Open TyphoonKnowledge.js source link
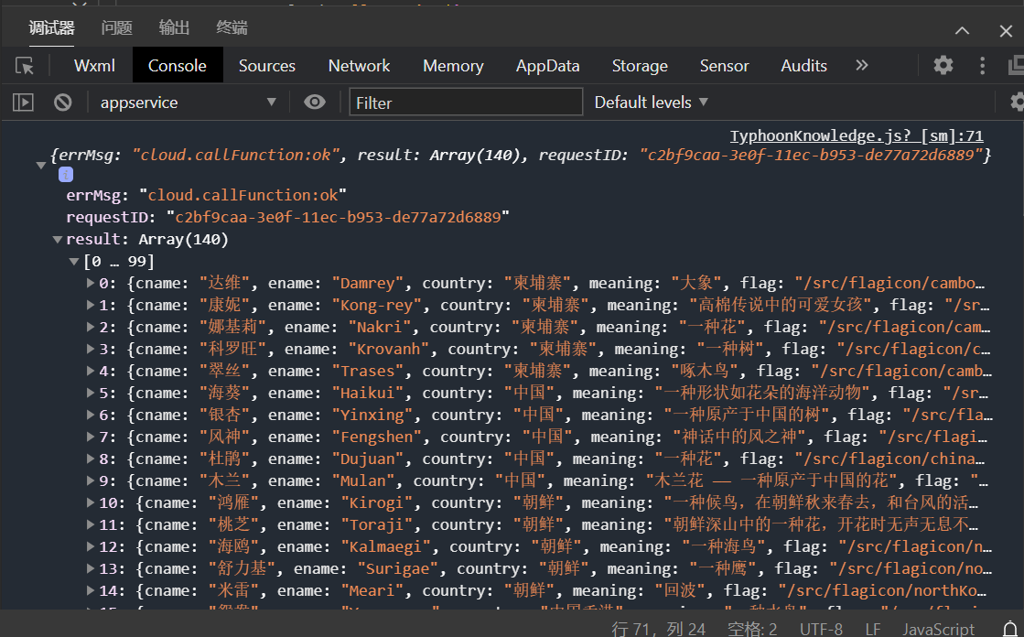 click(x=857, y=135)
